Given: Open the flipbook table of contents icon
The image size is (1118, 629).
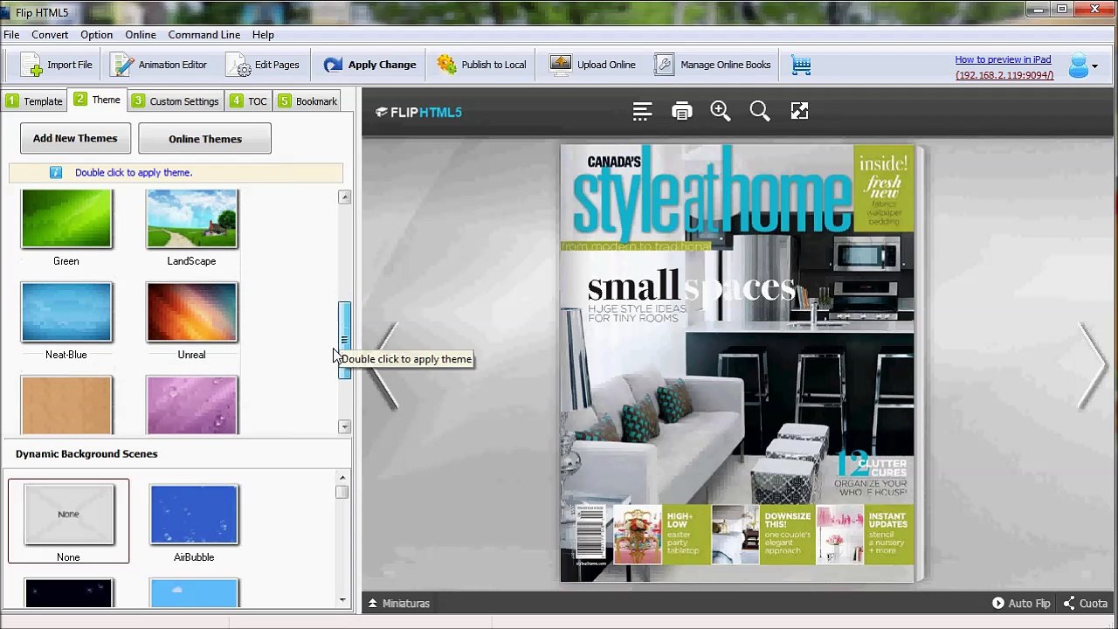Looking at the screenshot, I should (x=642, y=112).
